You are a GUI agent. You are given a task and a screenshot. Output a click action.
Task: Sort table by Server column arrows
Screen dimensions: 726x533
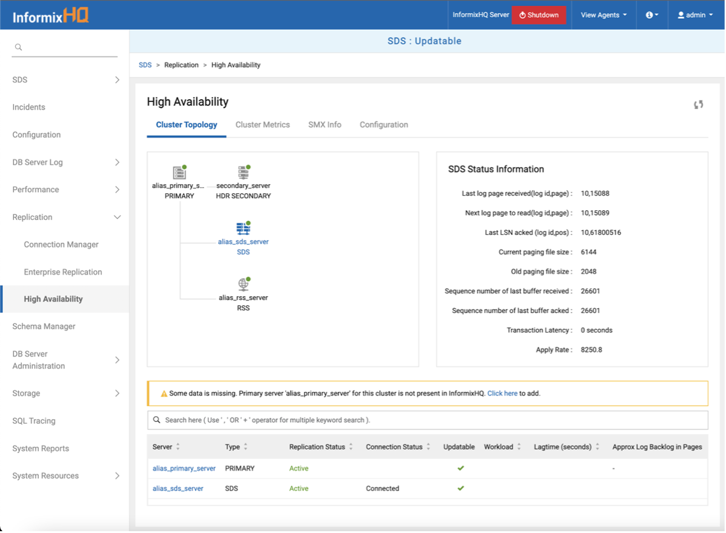(x=178, y=447)
